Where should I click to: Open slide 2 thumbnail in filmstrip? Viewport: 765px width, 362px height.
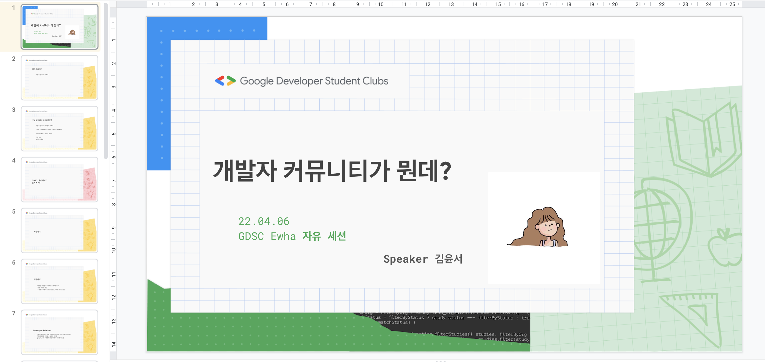tap(59, 77)
